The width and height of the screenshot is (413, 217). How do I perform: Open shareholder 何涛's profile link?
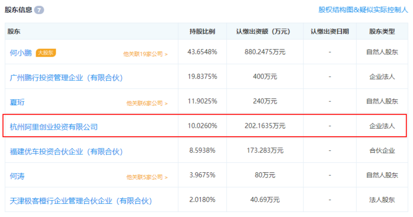coord(17,176)
